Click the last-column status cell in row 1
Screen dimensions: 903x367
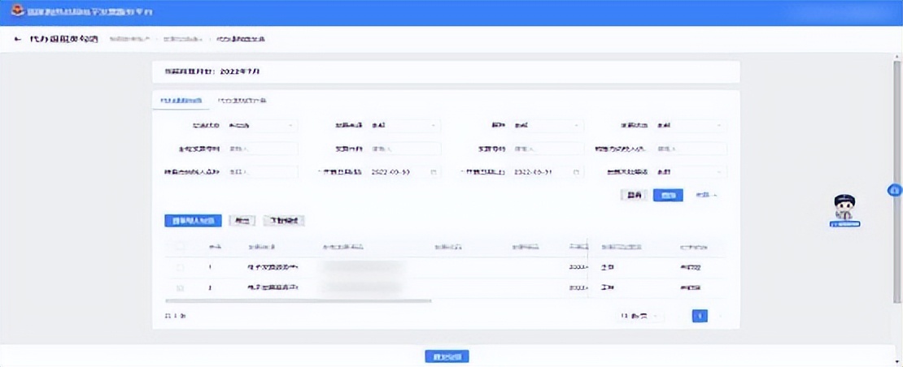point(691,268)
